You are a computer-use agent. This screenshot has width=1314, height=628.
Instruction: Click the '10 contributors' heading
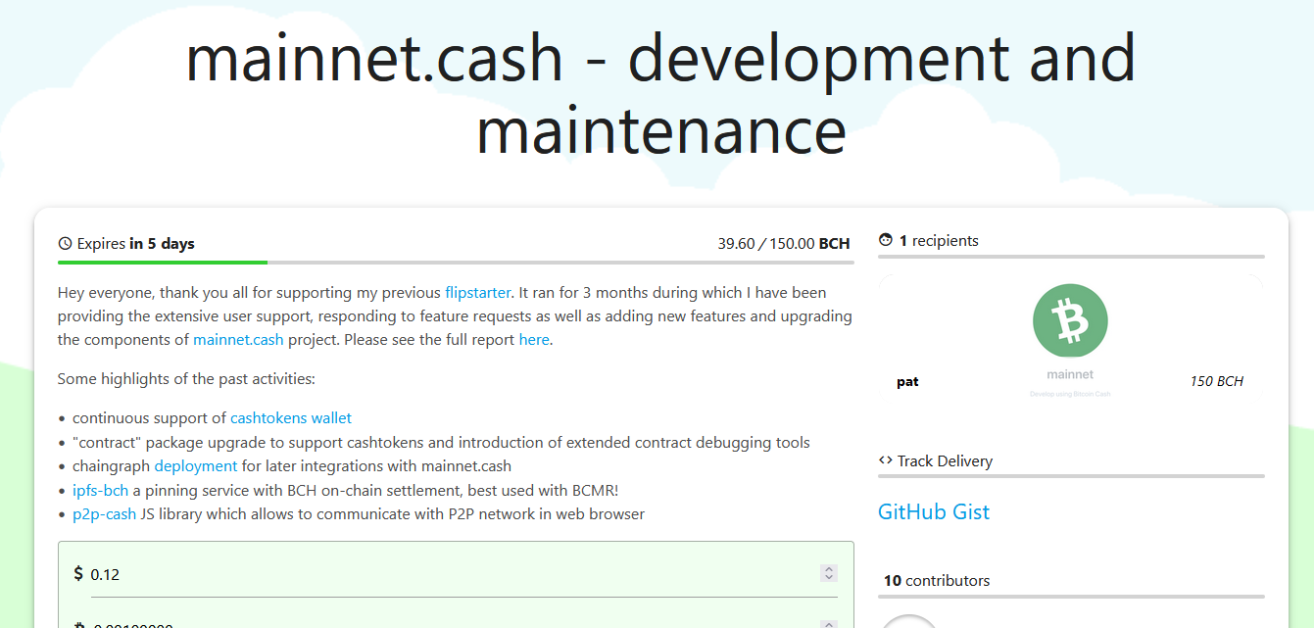937,581
